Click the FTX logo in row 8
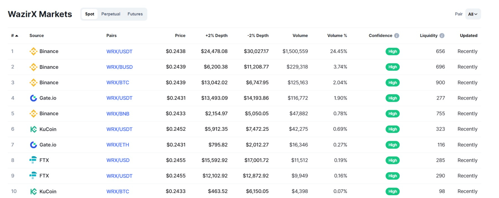This screenshot has height=198, width=499. (33, 160)
